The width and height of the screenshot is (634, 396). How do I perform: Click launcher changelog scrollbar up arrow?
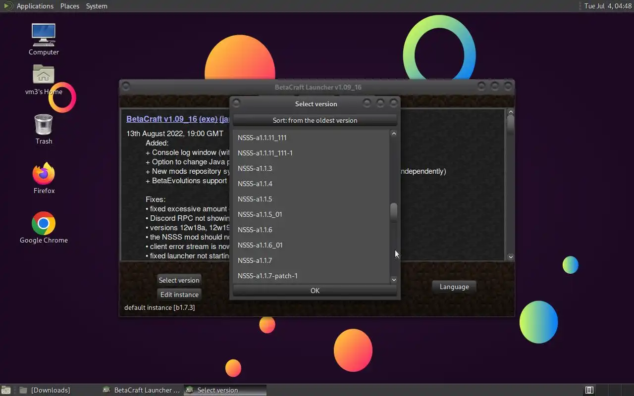coord(511,112)
